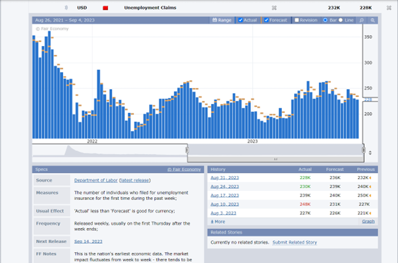Screen dimensions: 398x263
Task: Expand history with the More link
Action: (x=217, y=222)
